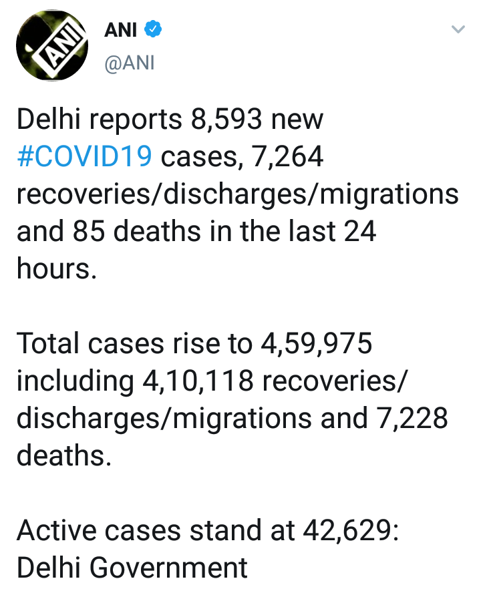Click the 'Active cases stand at' text
This screenshot has height=601, width=481.
pyautogui.click(x=154, y=531)
